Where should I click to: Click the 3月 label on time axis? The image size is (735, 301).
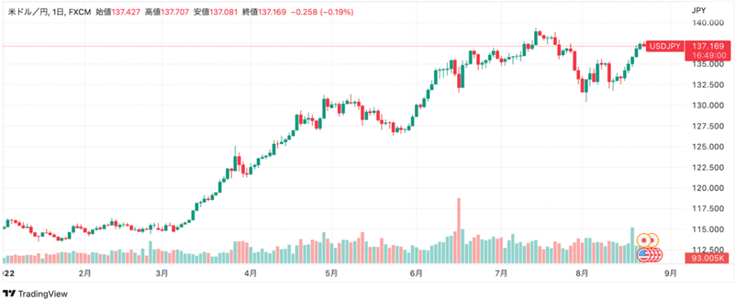click(x=162, y=274)
